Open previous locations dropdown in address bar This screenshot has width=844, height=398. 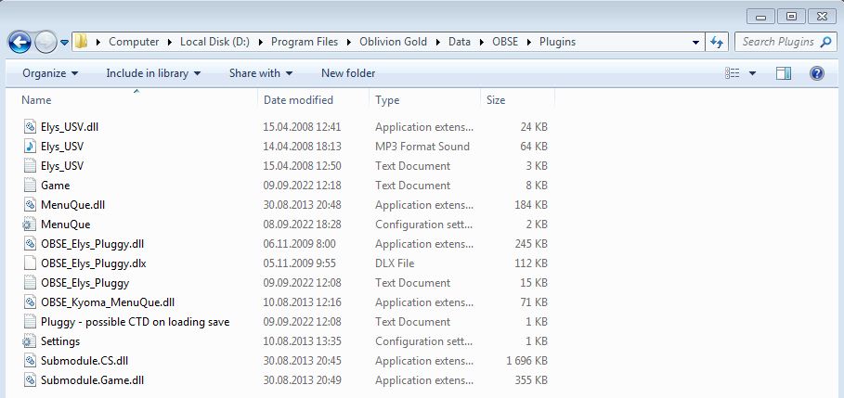click(x=695, y=42)
